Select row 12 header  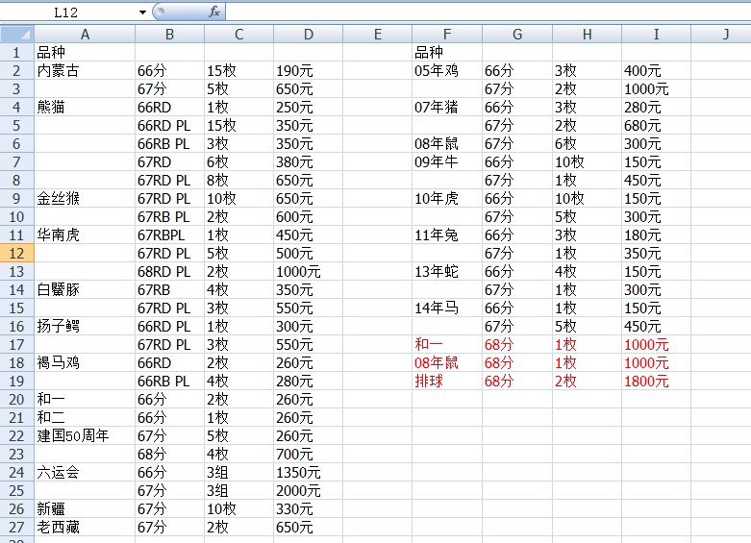[x=16, y=254]
